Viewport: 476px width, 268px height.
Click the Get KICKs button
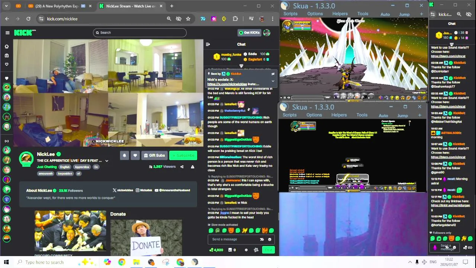click(x=249, y=33)
